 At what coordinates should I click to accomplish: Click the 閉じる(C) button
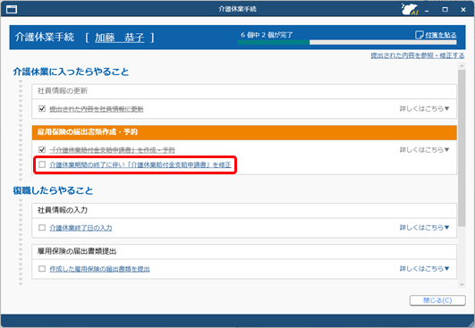(x=437, y=300)
